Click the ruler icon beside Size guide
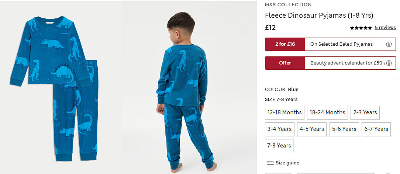 [270, 163]
